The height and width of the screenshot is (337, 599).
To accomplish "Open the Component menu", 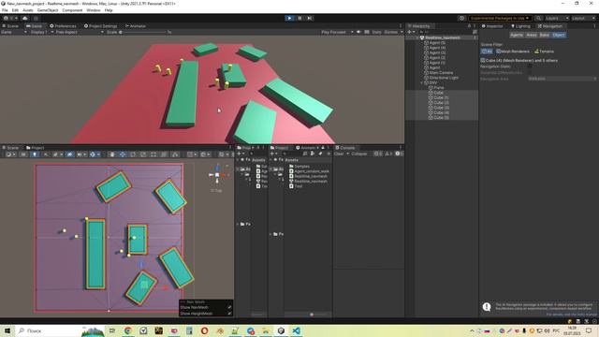I will 72,10.
